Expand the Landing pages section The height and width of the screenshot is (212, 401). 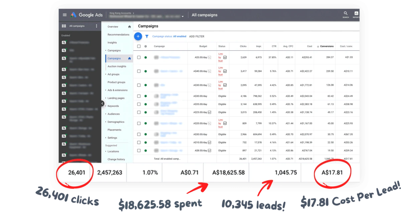click(106, 98)
